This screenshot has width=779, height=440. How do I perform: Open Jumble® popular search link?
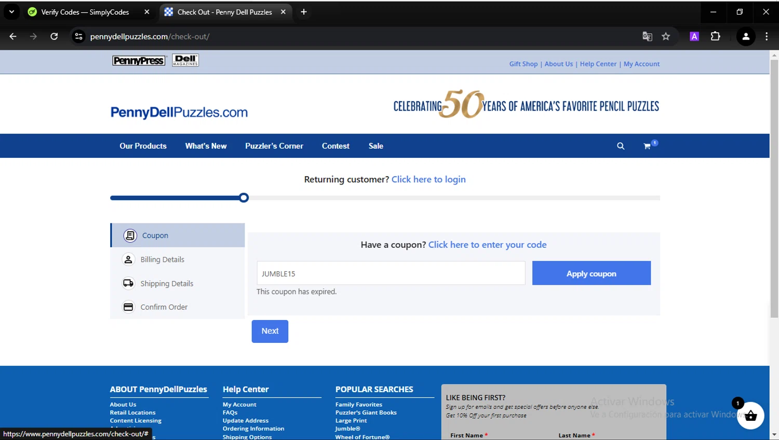pos(348,429)
